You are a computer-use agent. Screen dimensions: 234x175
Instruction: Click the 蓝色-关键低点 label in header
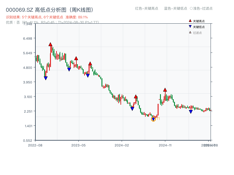pos(175,8)
